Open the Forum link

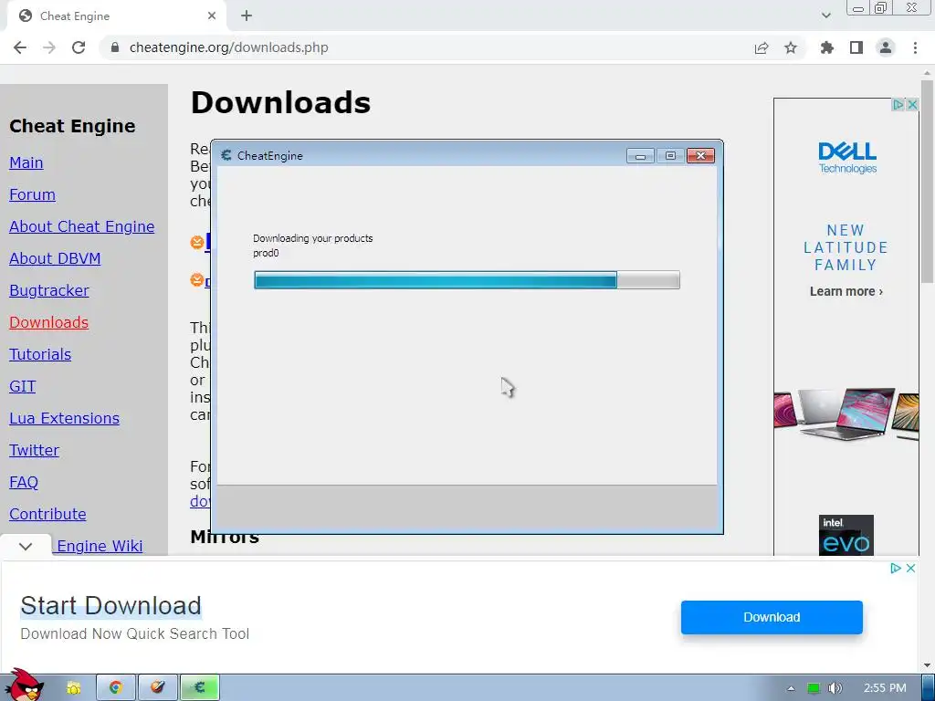pos(32,195)
